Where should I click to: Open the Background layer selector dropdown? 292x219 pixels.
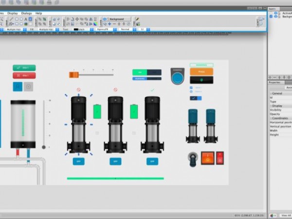tap(118, 19)
